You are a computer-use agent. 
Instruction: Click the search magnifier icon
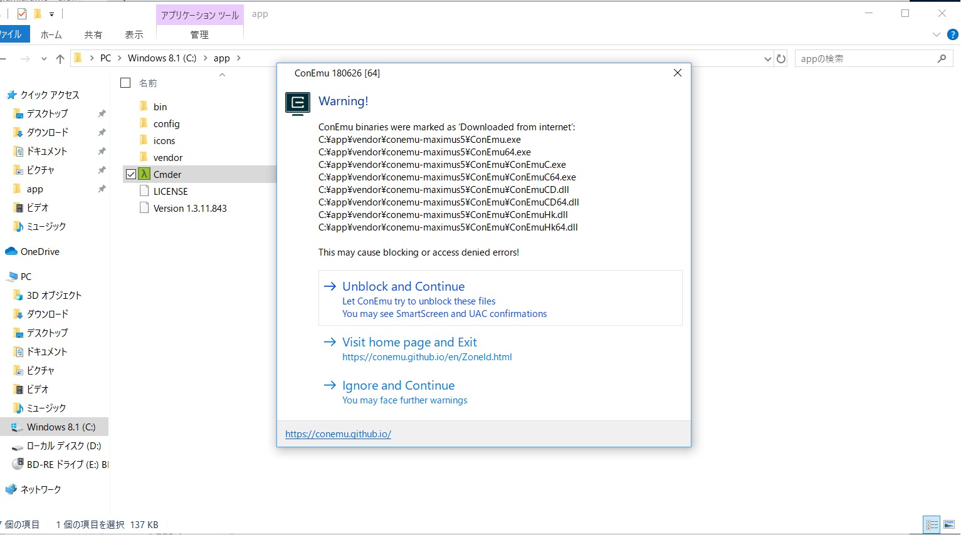click(942, 58)
